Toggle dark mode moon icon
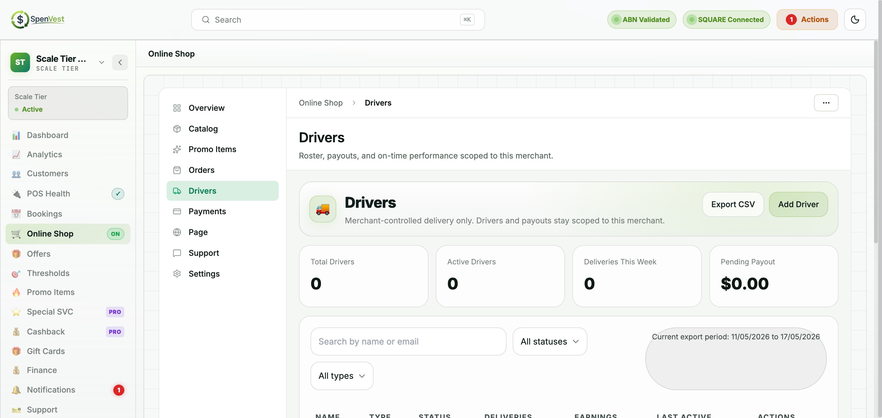The image size is (882, 418). coord(855,20)
